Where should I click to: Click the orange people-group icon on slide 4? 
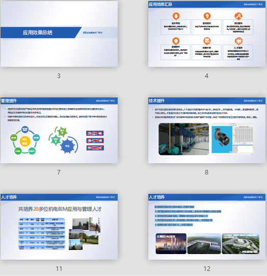coord(238,41)
